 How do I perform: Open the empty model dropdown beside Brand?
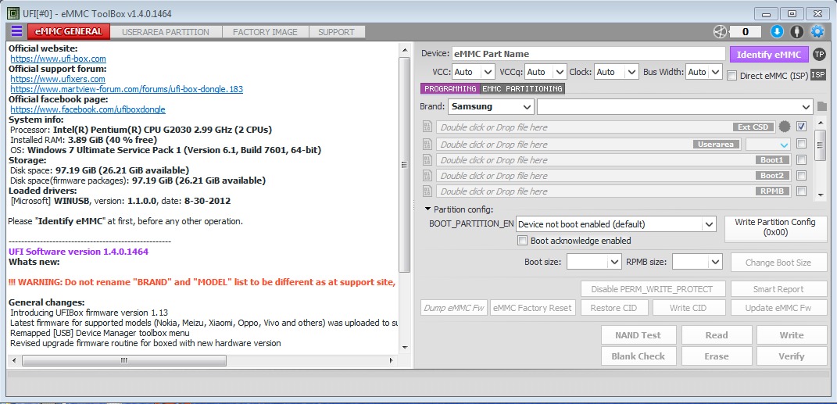click(675, 106)
